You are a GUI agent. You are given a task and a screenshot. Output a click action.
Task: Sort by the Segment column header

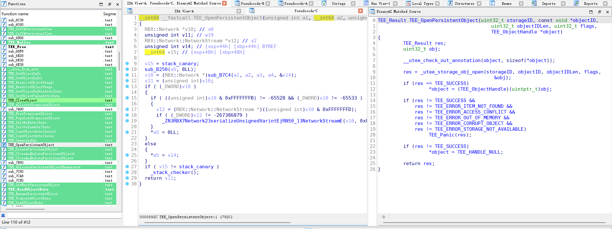pyautogui.click(x=110, y=14)
